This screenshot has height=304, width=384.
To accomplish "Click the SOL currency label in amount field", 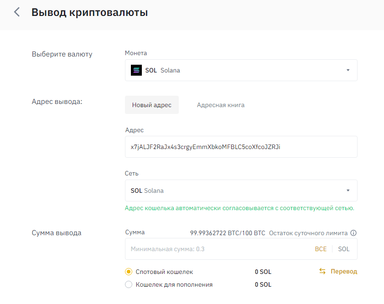I will [x=344, y=249].
